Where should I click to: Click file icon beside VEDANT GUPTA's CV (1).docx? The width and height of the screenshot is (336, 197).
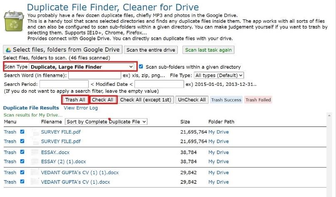(x=35, y=182)
